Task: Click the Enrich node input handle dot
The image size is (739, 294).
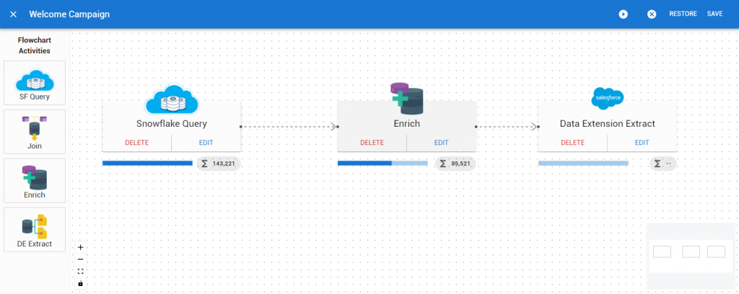Action: [338, 127]
